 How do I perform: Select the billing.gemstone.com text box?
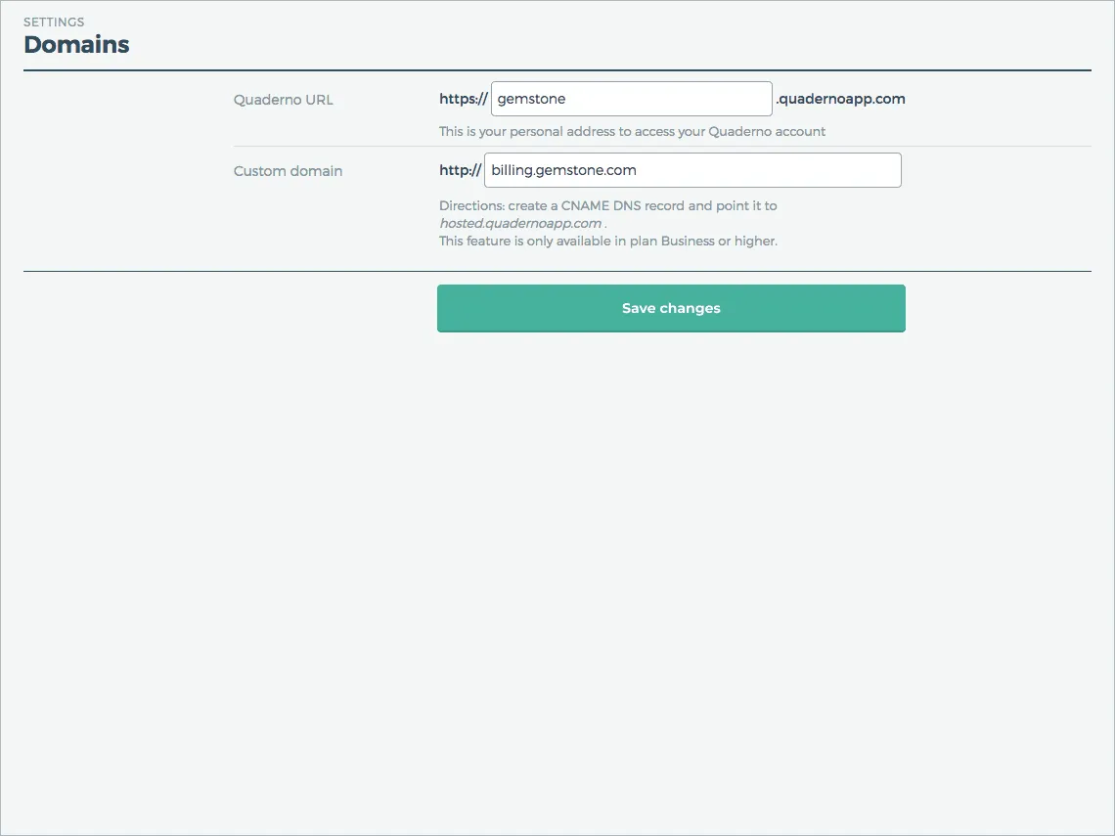692,169
